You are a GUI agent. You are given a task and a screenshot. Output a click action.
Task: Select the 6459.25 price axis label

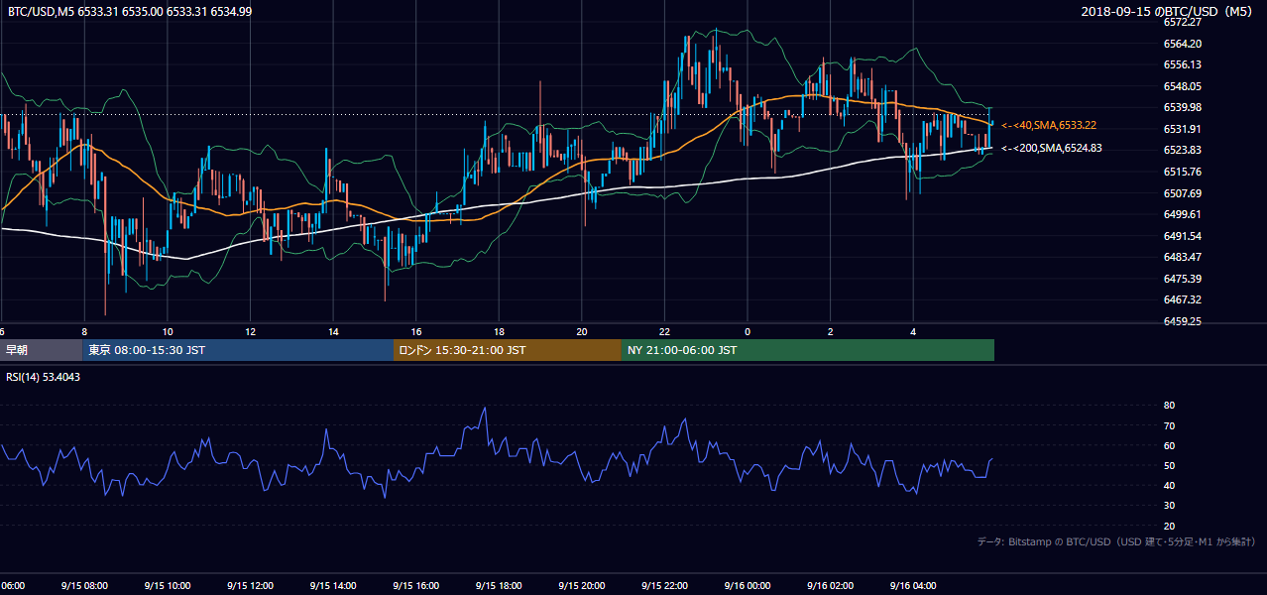click(x=1183, y=321)
